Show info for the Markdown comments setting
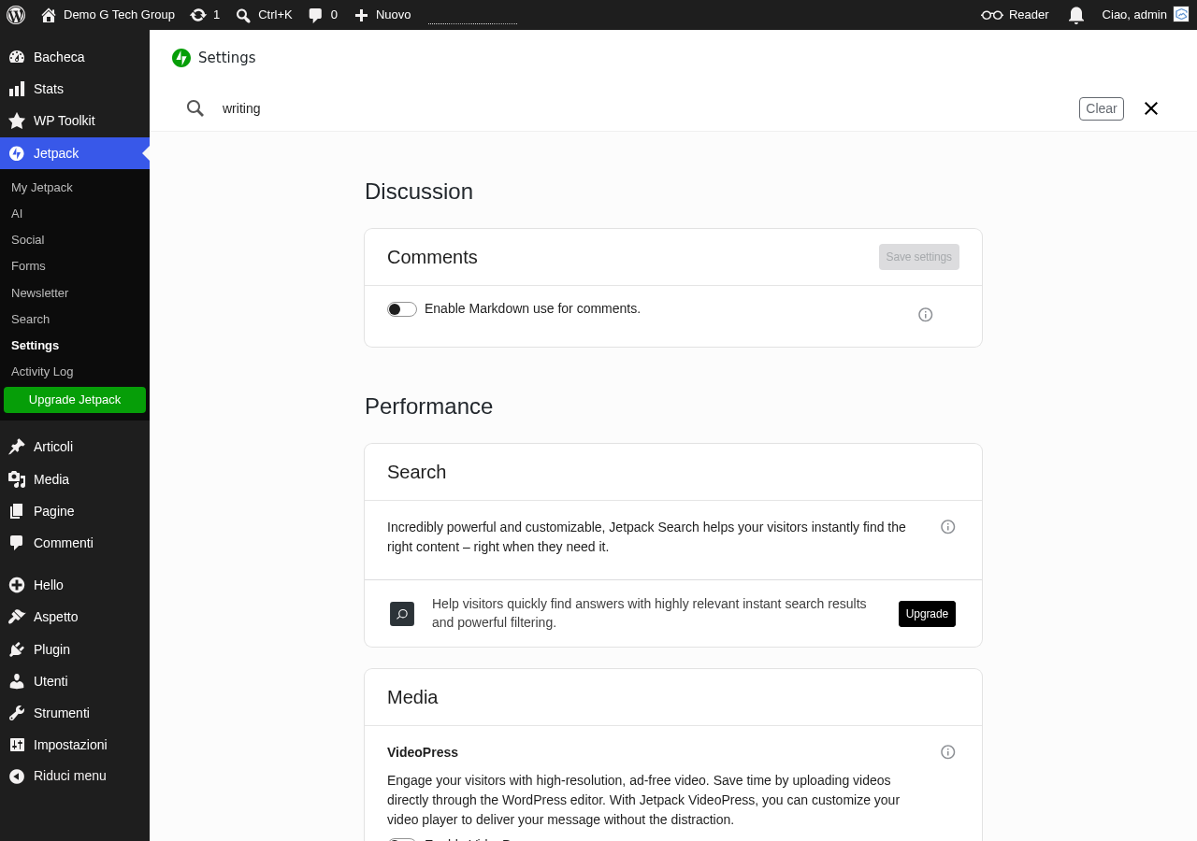Image resolution: width=1197 pixels, height=841 pixels. click(x=926, y=315)
